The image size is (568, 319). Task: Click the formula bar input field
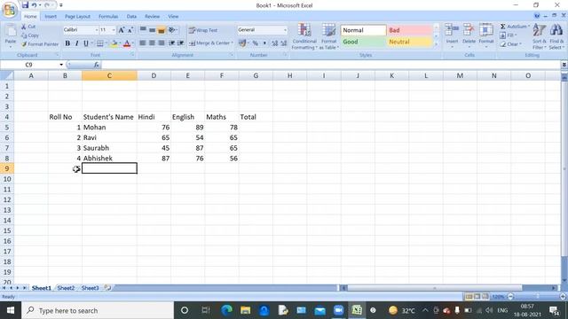point(331,65)
